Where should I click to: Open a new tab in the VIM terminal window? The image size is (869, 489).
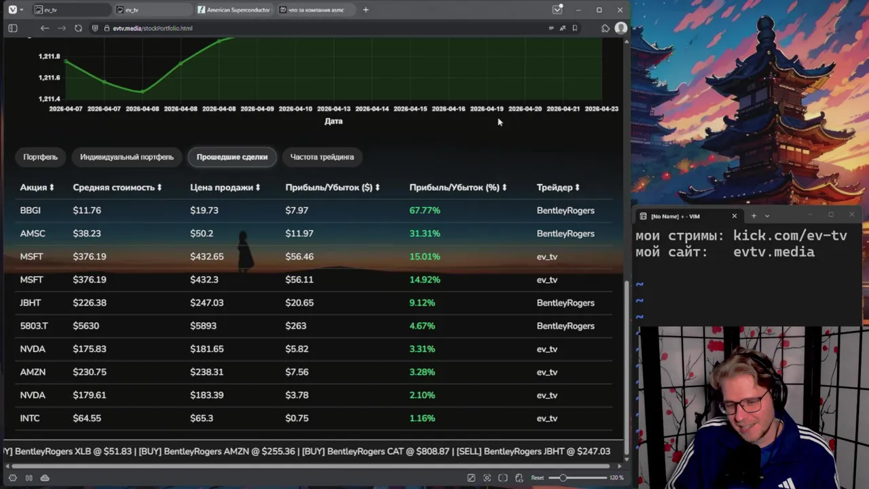[x=754, y=216]
